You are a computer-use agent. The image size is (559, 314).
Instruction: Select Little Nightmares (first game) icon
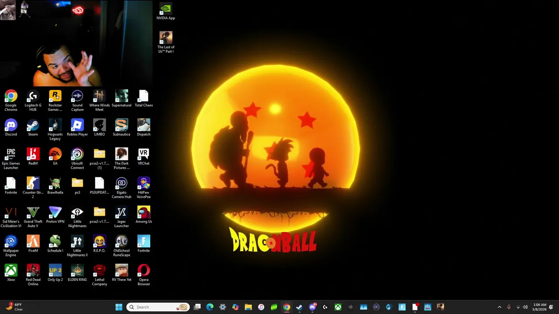coord(77,217)
